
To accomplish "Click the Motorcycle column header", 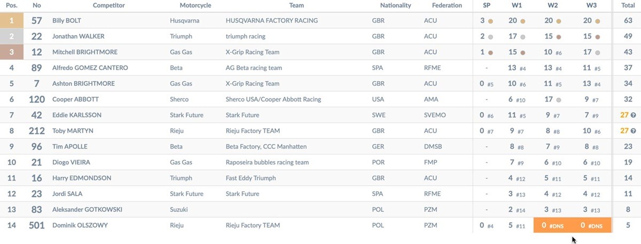I will 196,5.
